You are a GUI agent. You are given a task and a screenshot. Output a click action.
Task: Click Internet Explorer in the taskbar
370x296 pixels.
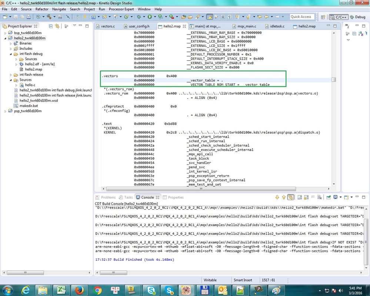(26, 290)
